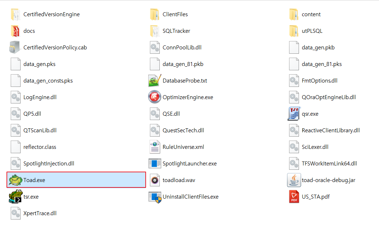Image resolution: width=379 pixels, height=226 pixels.
Task: Click the file name data_gen_81.pkb
Action: click(183, 64)
